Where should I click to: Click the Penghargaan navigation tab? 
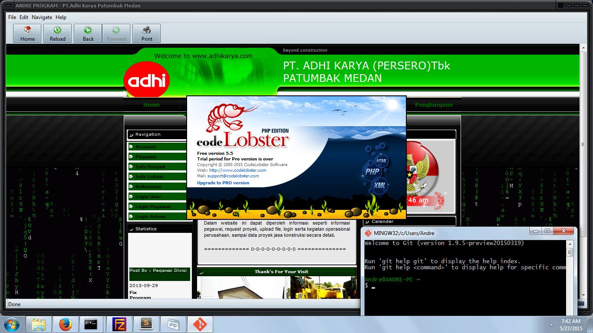tap(433, 104)
